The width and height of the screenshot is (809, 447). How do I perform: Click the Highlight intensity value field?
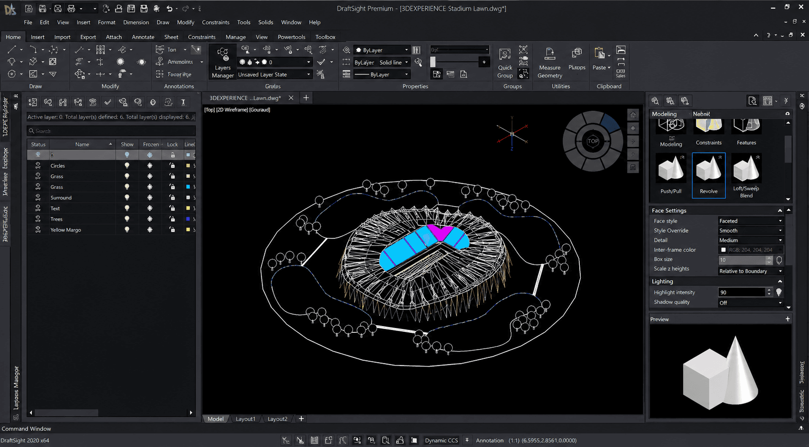[742, 292]
